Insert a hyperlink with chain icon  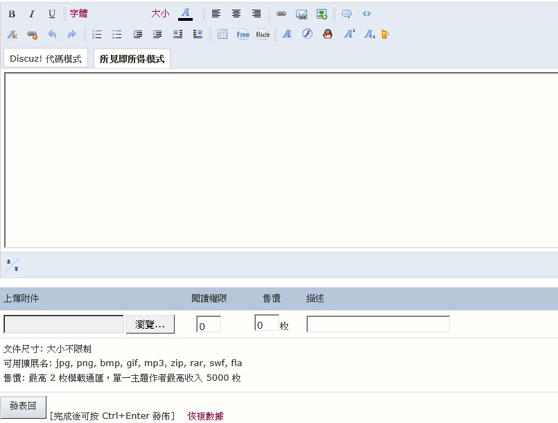281,14
